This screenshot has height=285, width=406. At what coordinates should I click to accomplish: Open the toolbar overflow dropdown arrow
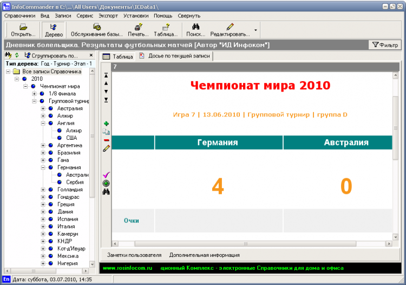click(x=256, y=30)
